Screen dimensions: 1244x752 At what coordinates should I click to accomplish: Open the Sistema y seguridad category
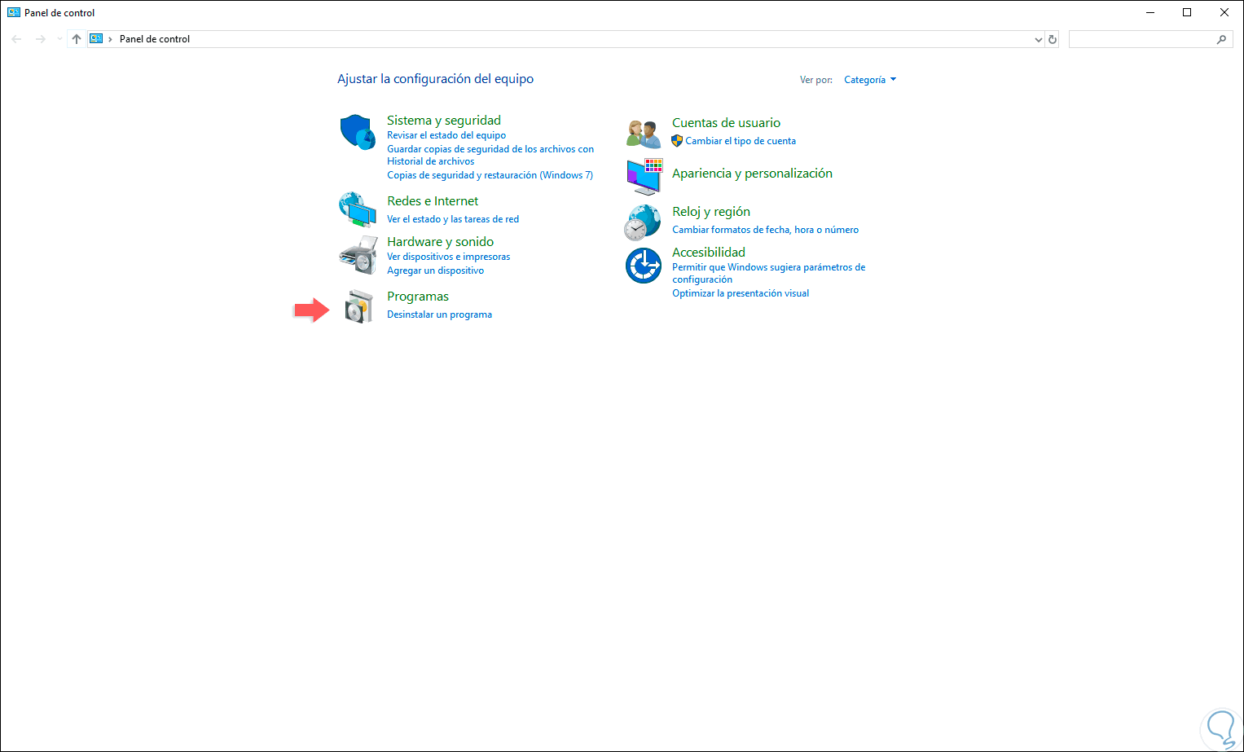pos(444,121)
